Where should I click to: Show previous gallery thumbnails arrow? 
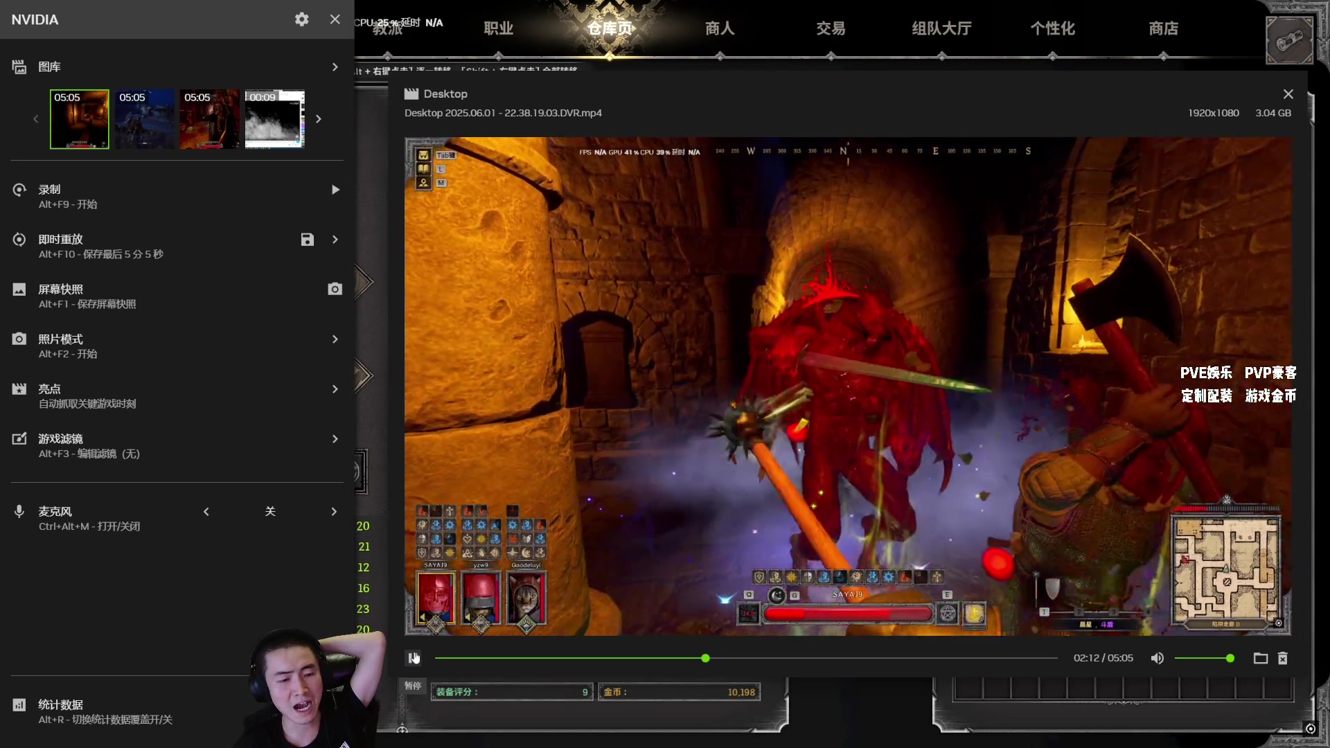coord(36,119)
